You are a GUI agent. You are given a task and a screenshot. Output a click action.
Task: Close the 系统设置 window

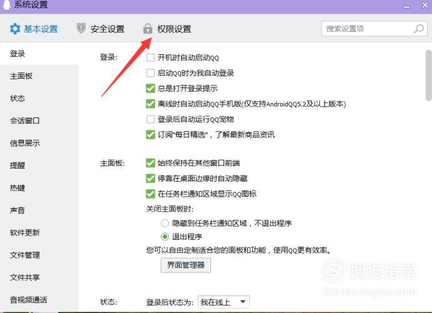click(425, 5)
